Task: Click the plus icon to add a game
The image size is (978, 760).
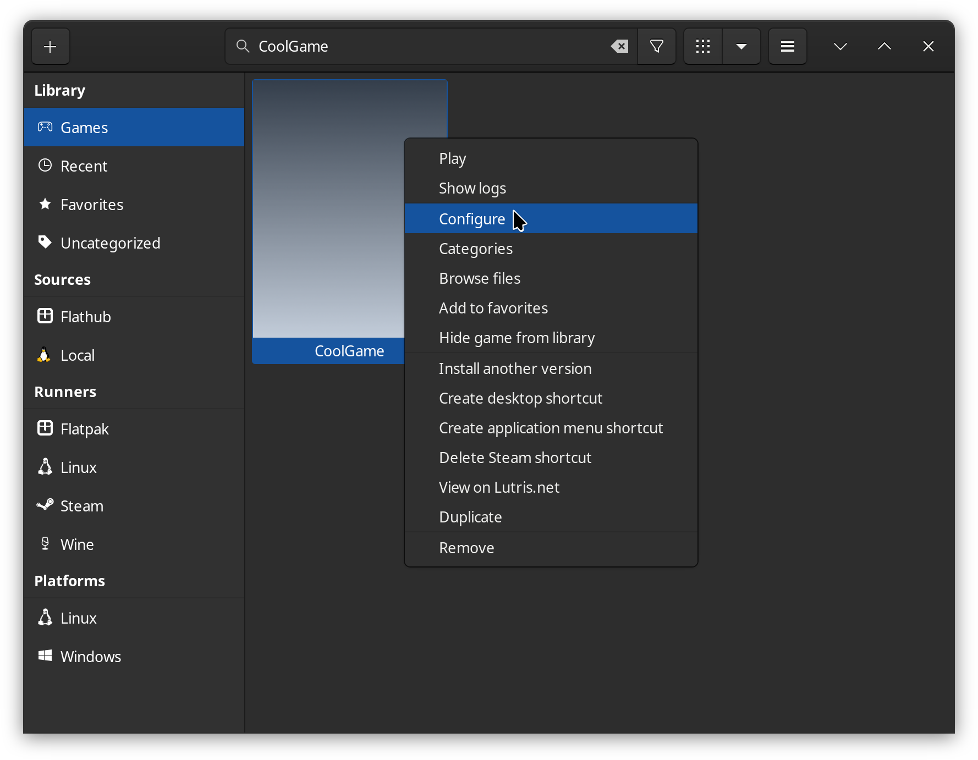Action: point(50,47)
